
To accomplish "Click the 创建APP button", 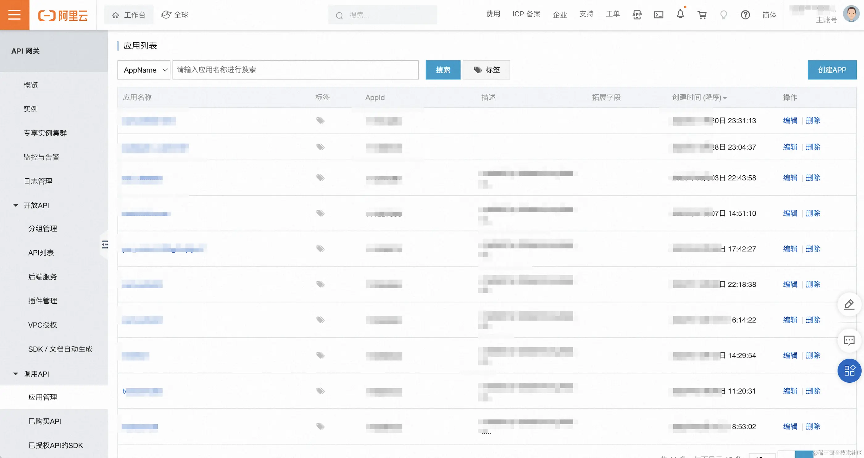I will click(832, 70).
